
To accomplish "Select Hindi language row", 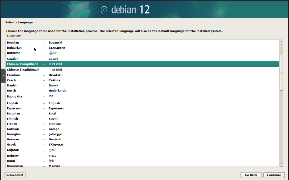I will click(143, 161).
